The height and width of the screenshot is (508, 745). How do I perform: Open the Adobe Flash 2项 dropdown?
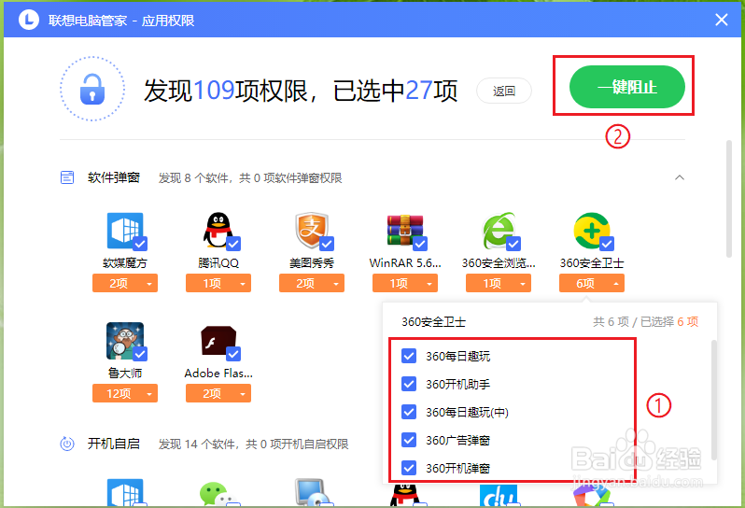[218, 393]
